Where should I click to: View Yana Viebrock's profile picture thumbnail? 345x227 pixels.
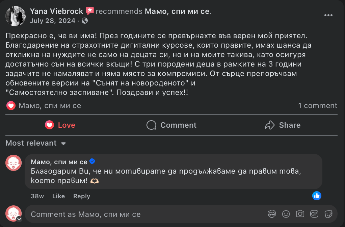point(16,16)
